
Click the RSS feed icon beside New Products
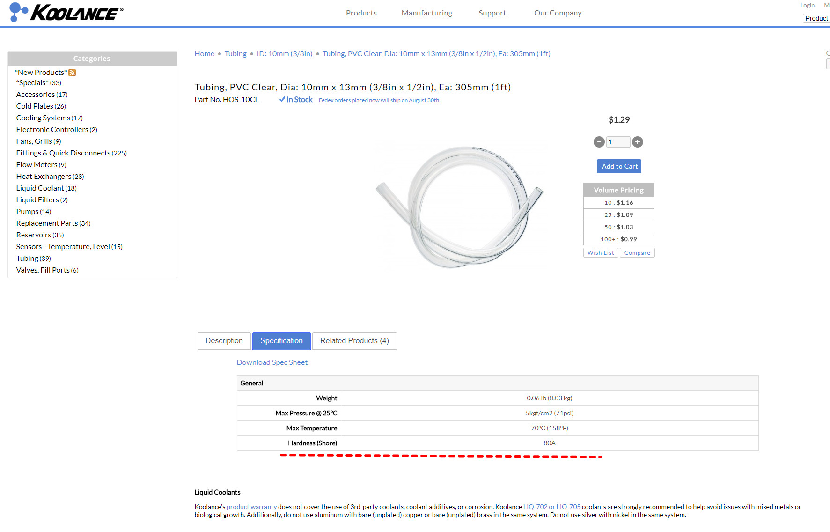(72, 73)
